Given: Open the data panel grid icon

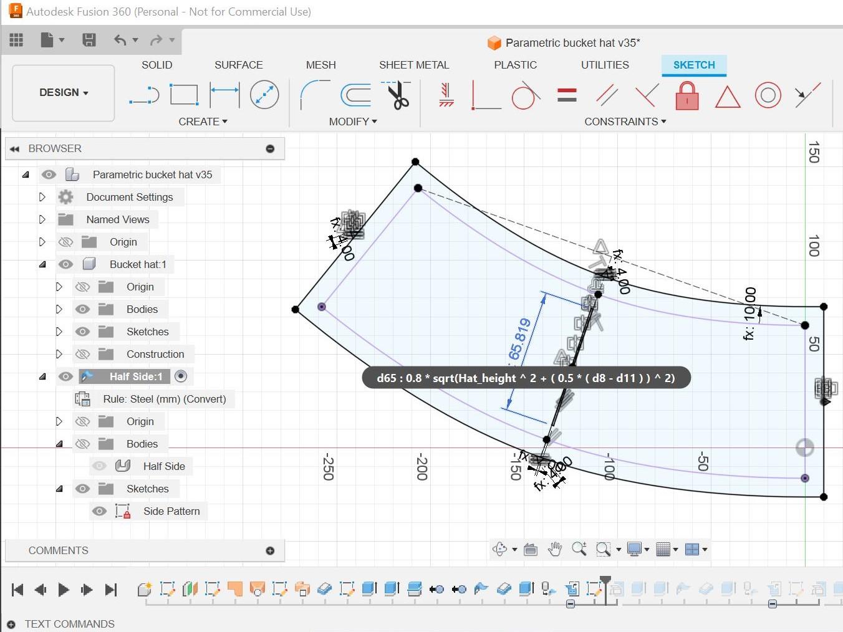Looking at the screenshot, I should click(x=16, y=40).
